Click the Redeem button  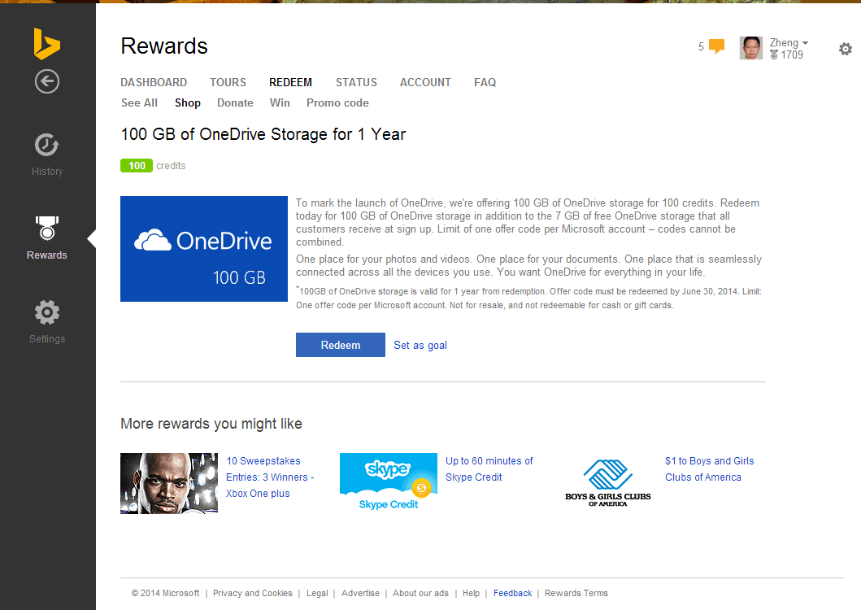click(x=340, y=345)
